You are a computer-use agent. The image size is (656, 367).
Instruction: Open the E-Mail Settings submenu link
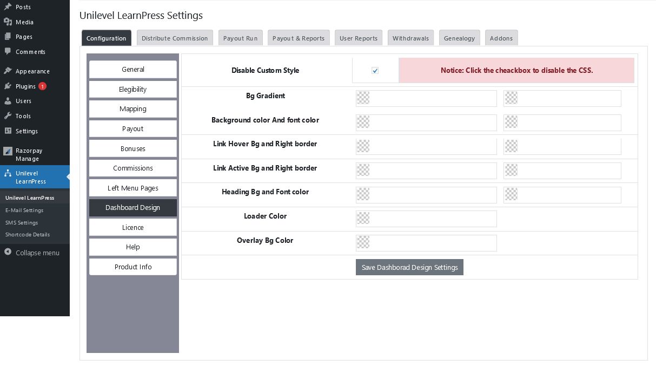click(x=24, y=210)
